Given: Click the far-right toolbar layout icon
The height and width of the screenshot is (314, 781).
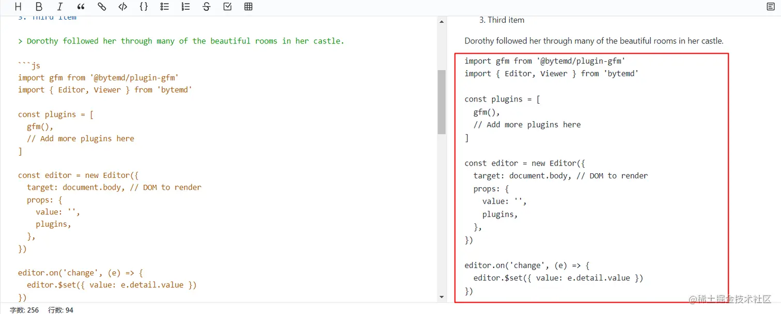Looking at the screenshot, I should [770, 7].
